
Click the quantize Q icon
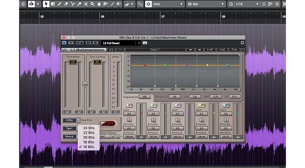[x=231, y=4]
